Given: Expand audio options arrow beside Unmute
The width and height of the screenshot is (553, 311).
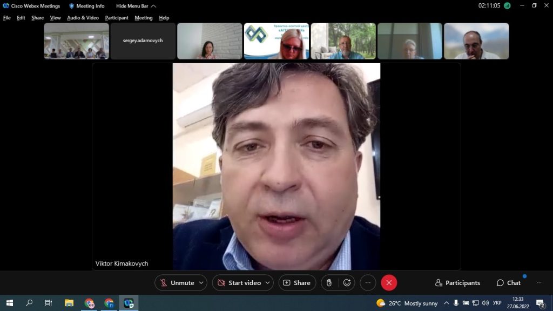Looking at the screenshot, I should (x=201, y=283).
